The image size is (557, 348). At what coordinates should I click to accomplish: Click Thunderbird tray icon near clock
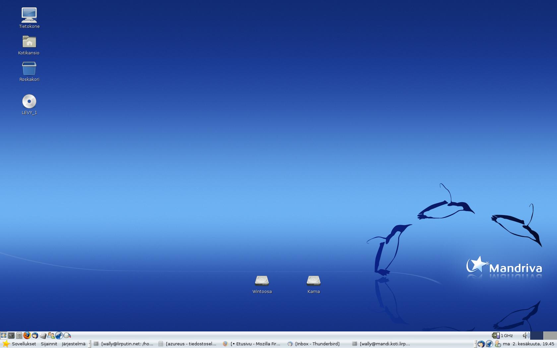481,344
